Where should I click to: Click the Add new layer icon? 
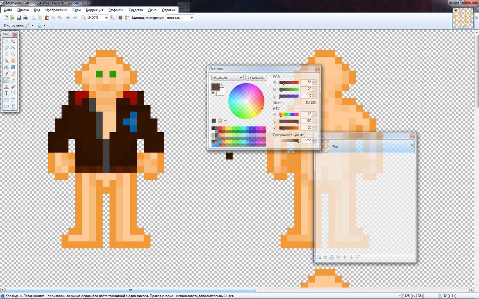[x=319, y=257]
